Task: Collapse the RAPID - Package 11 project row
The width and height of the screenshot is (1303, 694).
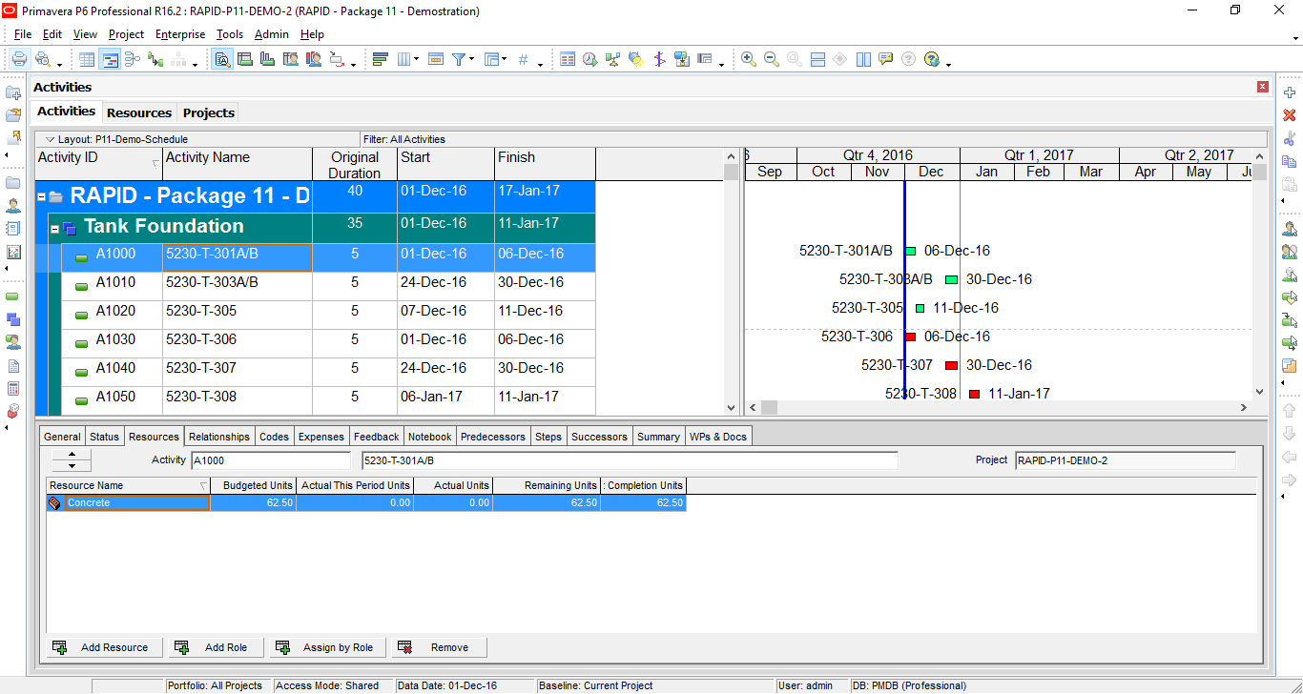Action: 42,196
